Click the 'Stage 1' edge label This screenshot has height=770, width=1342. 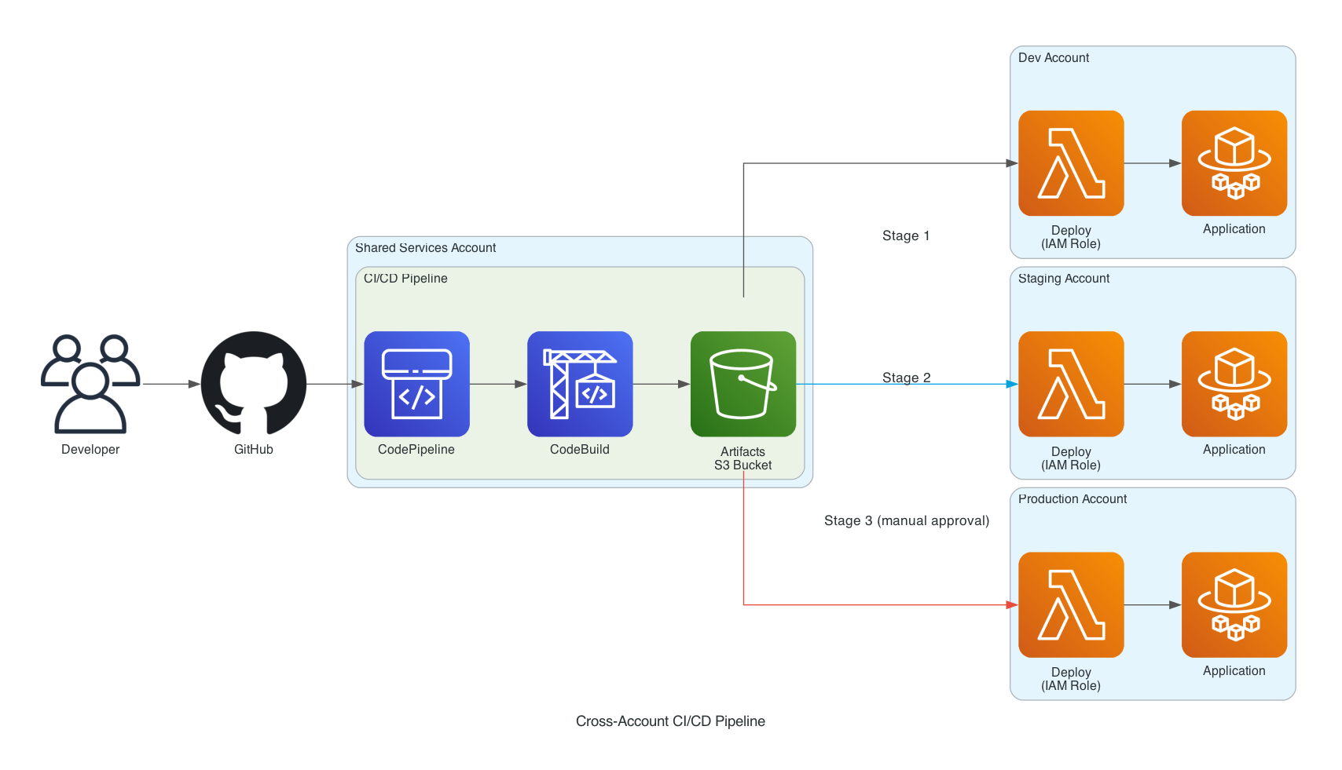pos(906,235)
